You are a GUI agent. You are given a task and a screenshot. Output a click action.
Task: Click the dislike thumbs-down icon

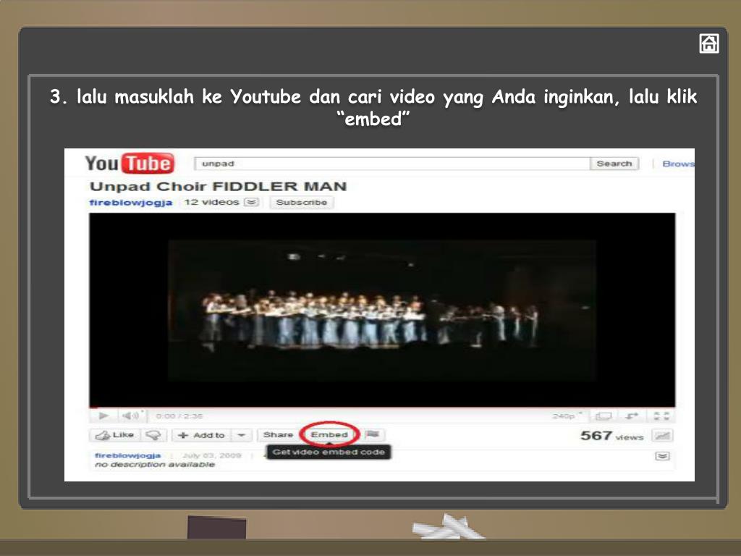coord(153,435)
